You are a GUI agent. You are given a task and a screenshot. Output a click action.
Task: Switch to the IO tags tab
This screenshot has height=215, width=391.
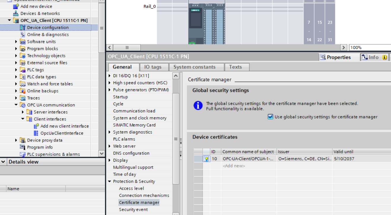[153, 67]
